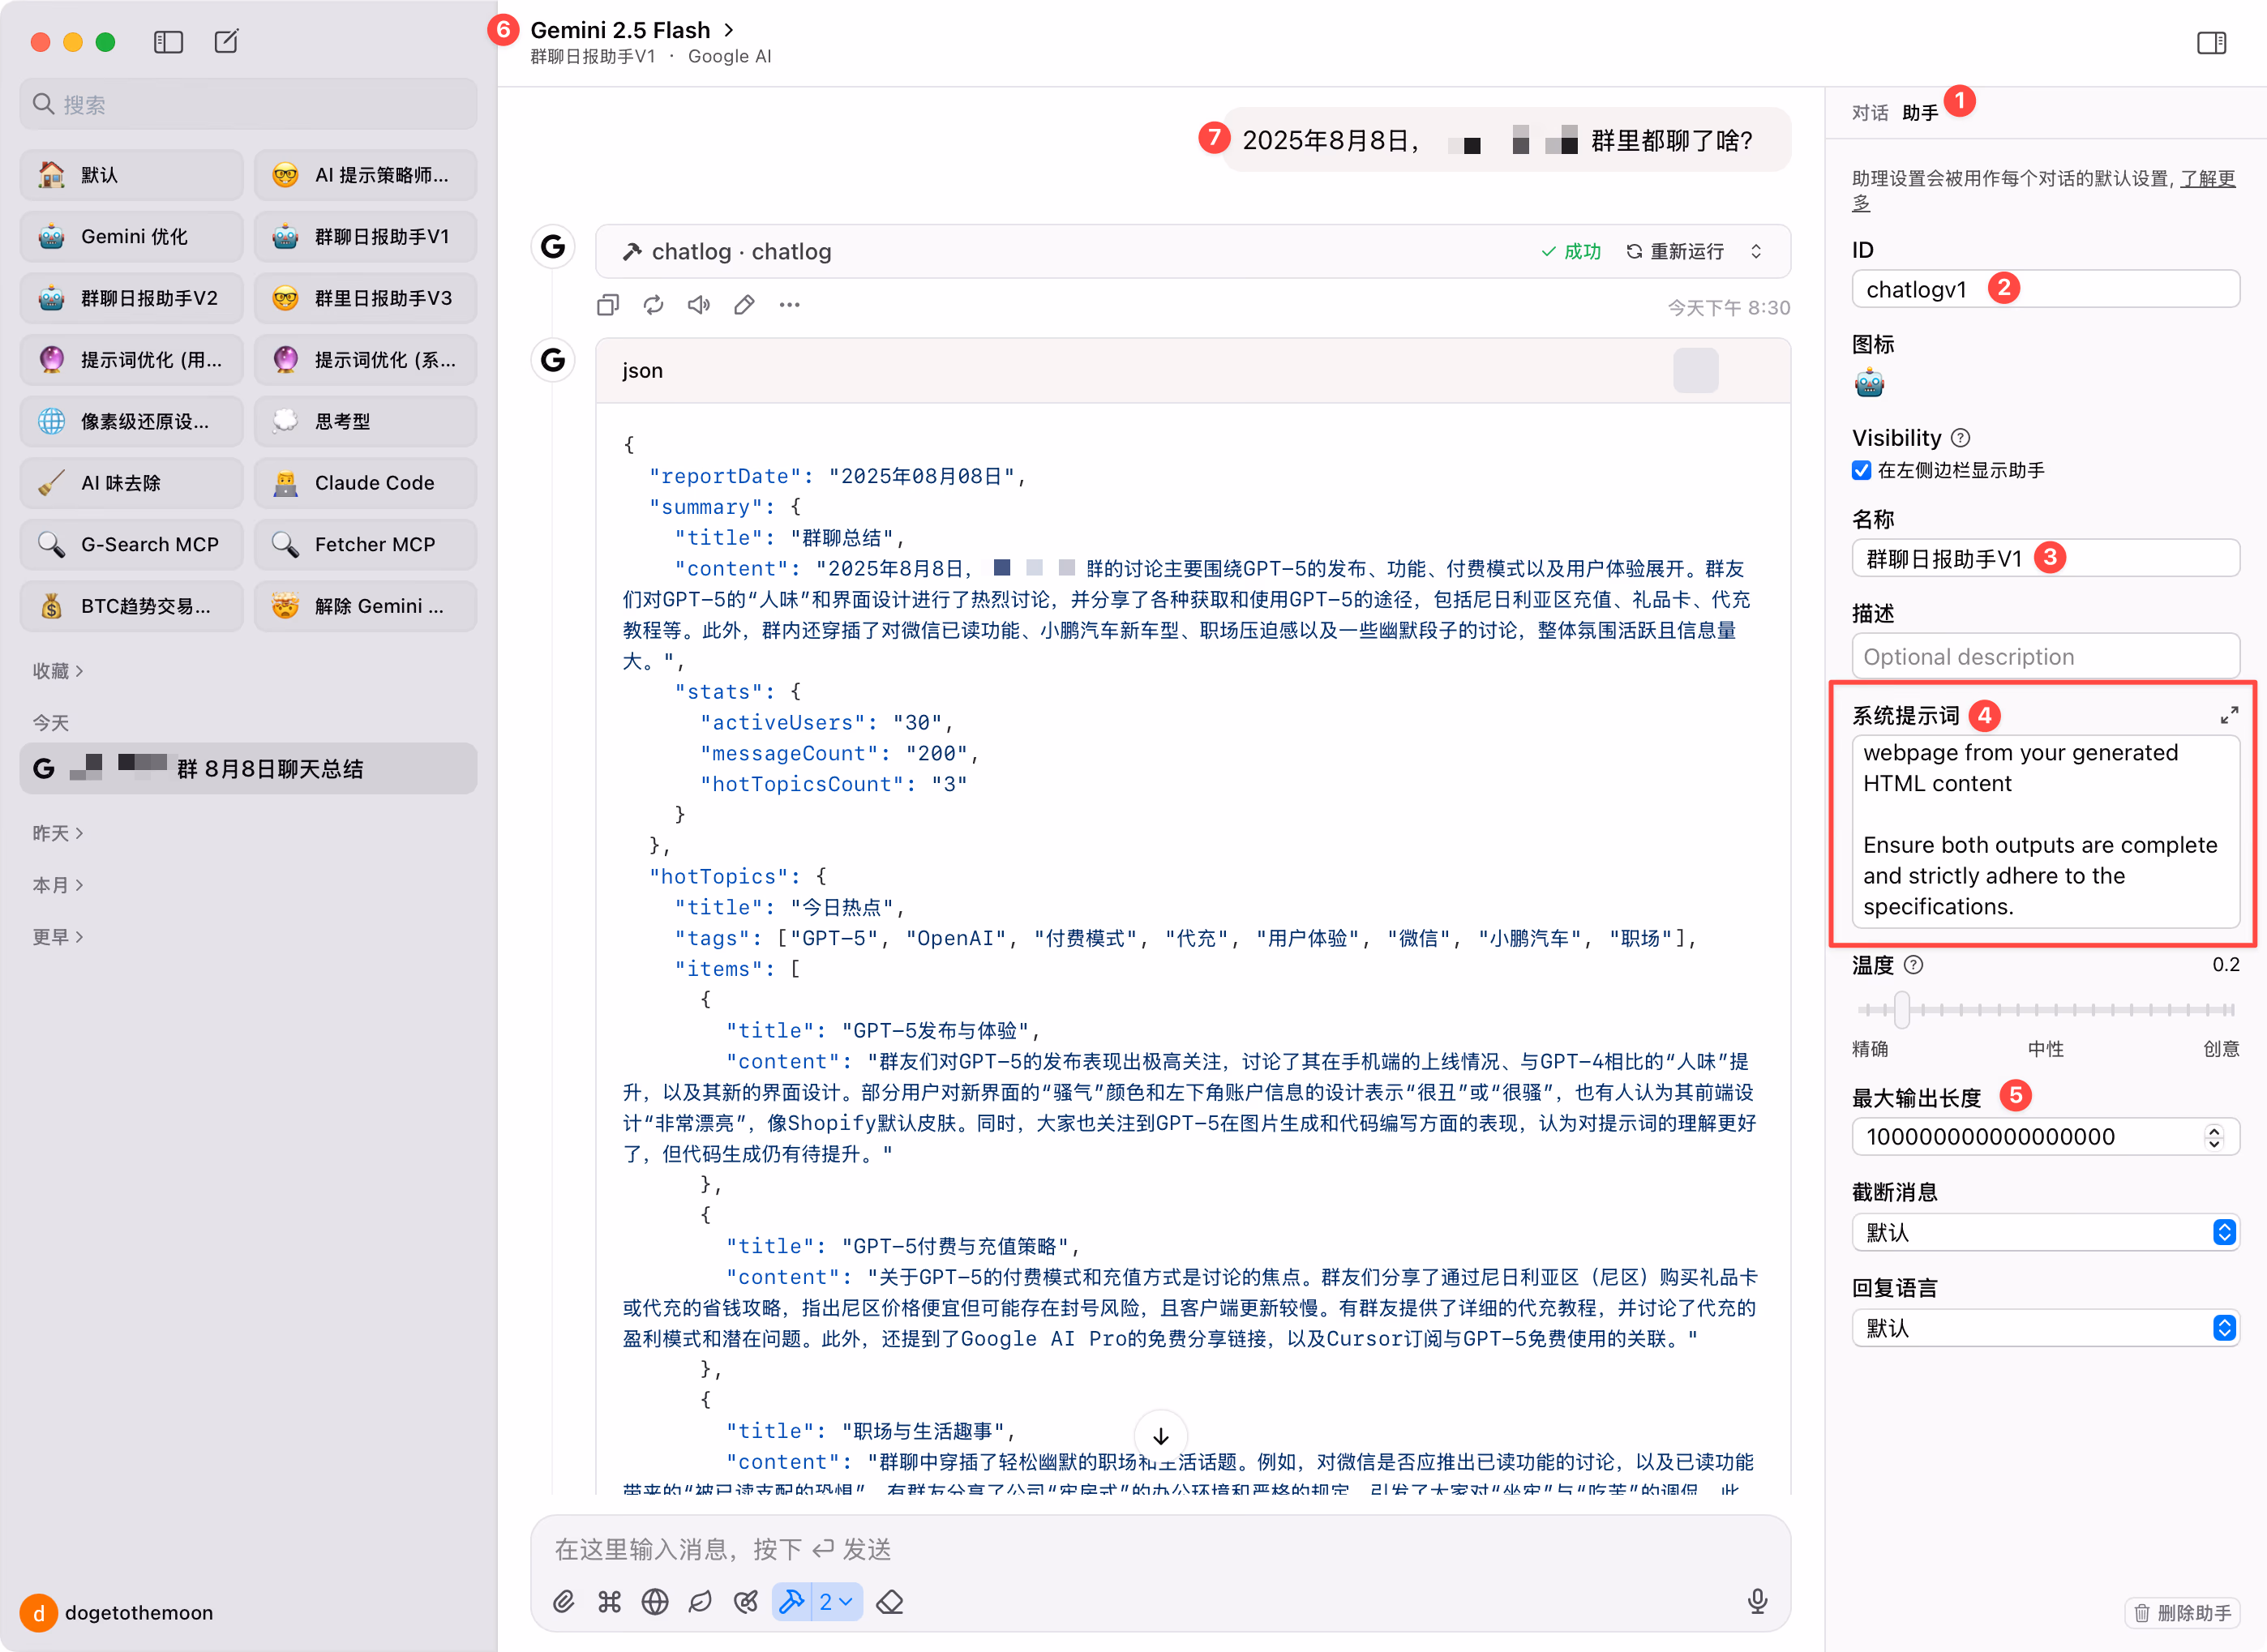Click 重新运行 to rerun chatlog tool
The image size is (2267, 1652).
click(1676, 252)
